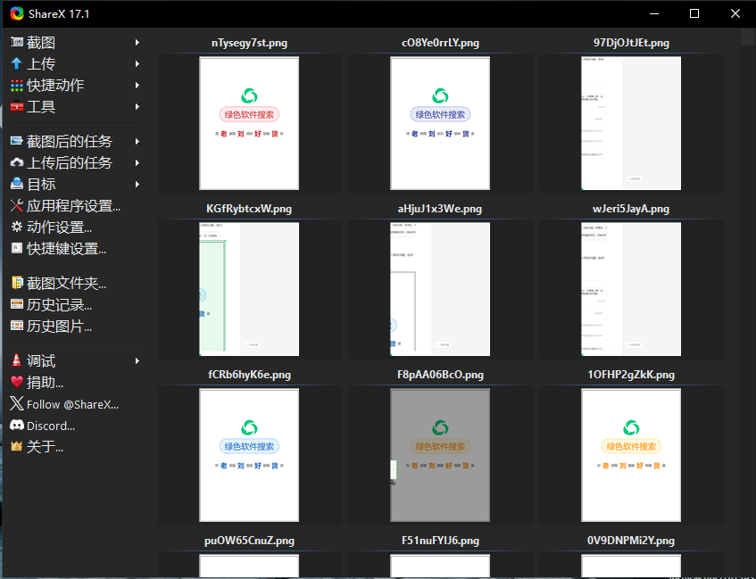Open the 工具 menu item

click(x=76, y=106)
